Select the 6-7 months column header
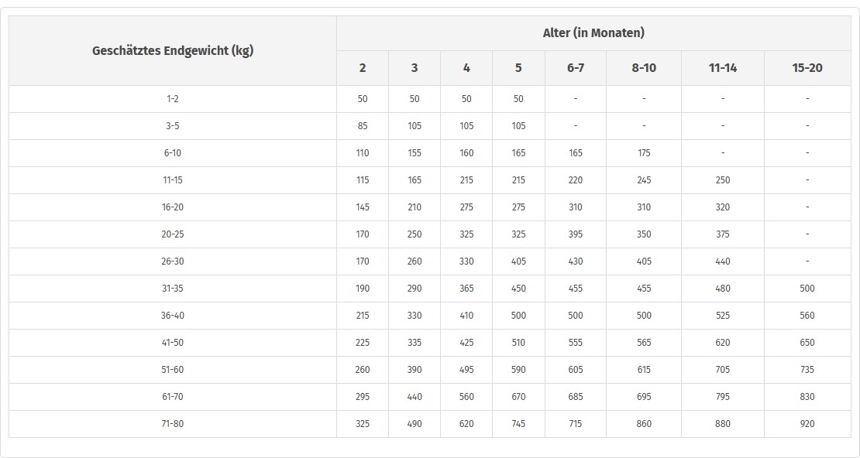Viewport: 860px width, 458px height. pyautogui.click(x=576, y=68)
